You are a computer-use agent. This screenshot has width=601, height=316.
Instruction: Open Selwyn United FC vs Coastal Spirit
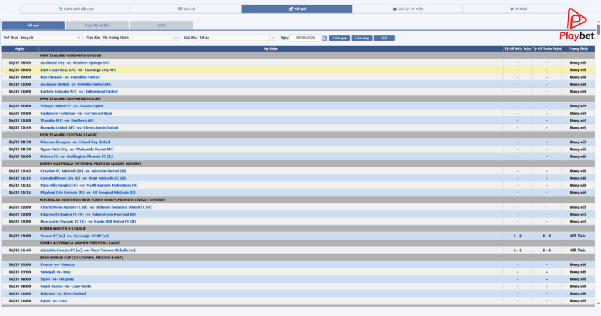72,106
